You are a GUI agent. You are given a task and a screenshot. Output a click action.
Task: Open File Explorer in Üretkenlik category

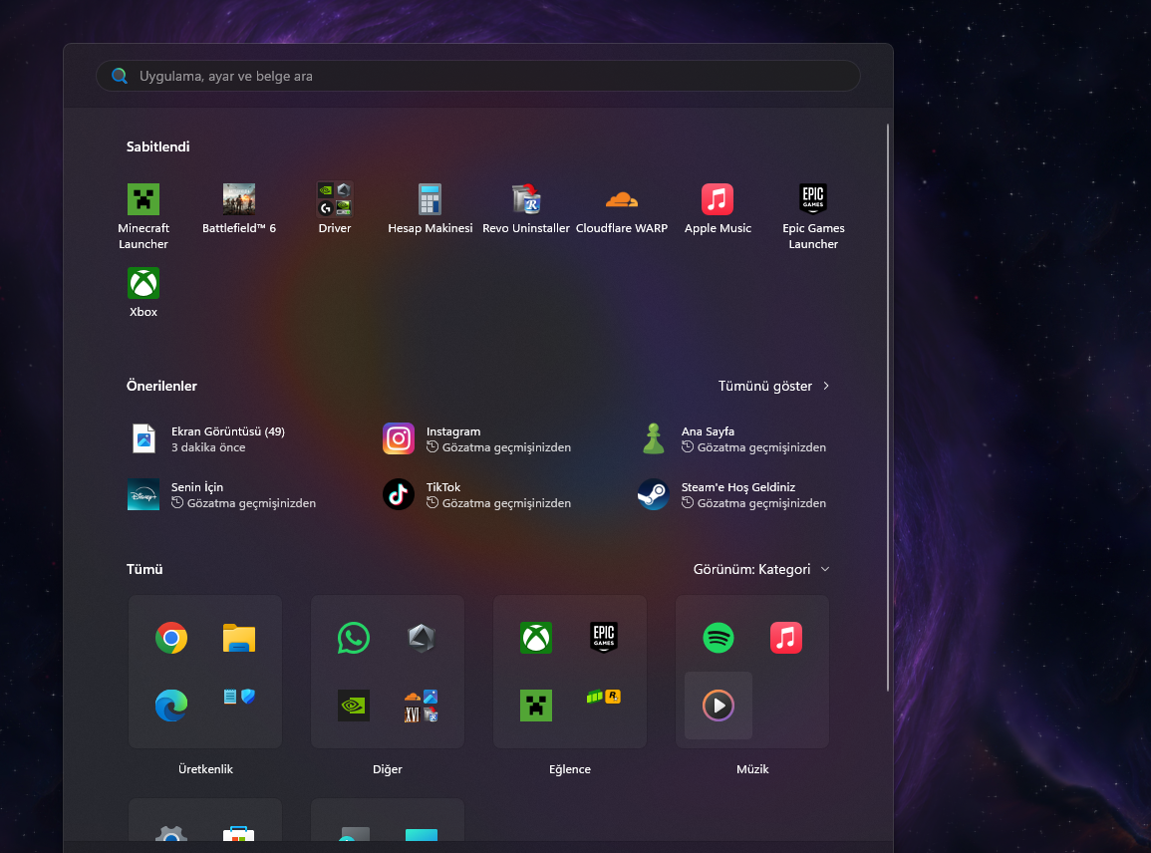coord(239,638)
